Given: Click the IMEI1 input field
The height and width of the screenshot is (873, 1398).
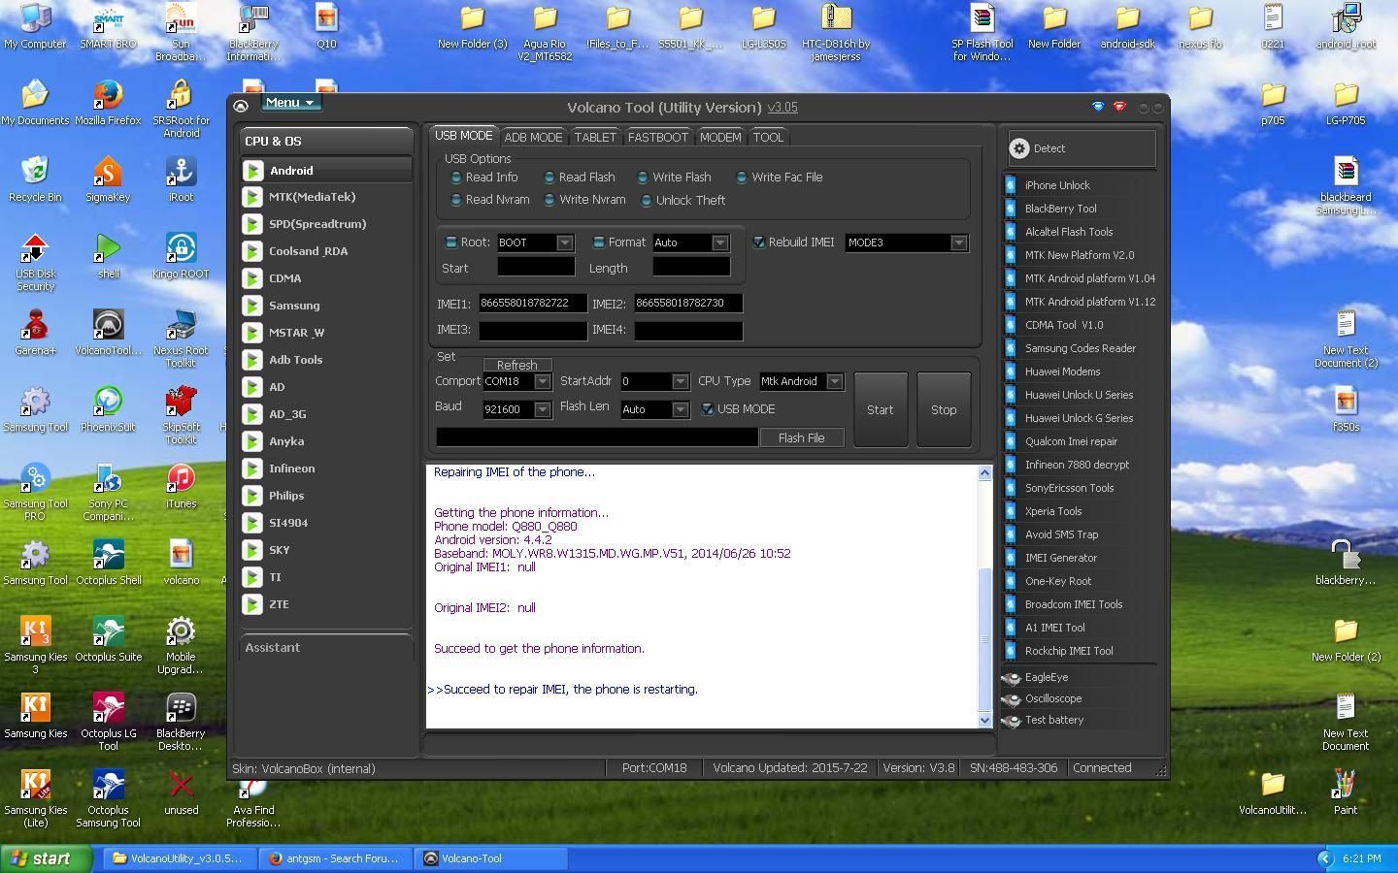Looking at the screenshot, I should click(532, 304).
